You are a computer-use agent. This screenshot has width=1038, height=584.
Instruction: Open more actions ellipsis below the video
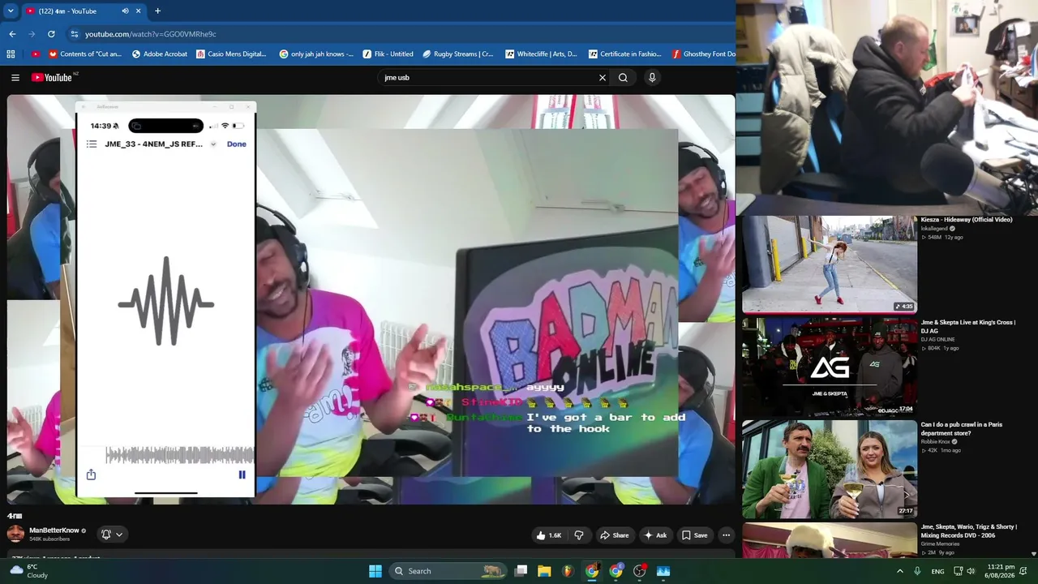[x=726, y=535]
